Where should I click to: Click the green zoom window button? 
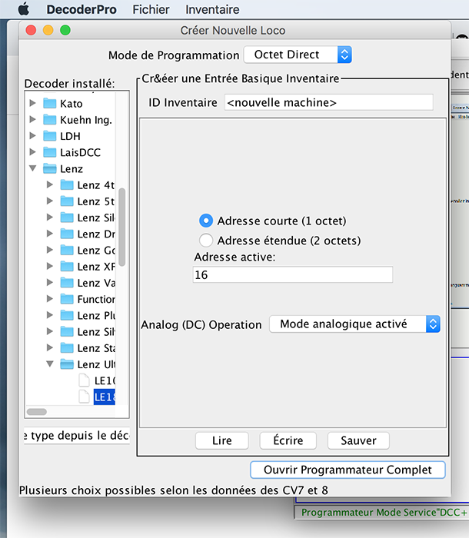coord(65,30)
